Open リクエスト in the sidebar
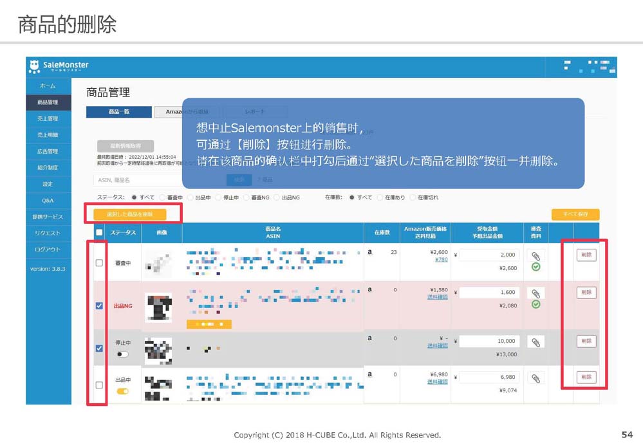 coord(48,233)
